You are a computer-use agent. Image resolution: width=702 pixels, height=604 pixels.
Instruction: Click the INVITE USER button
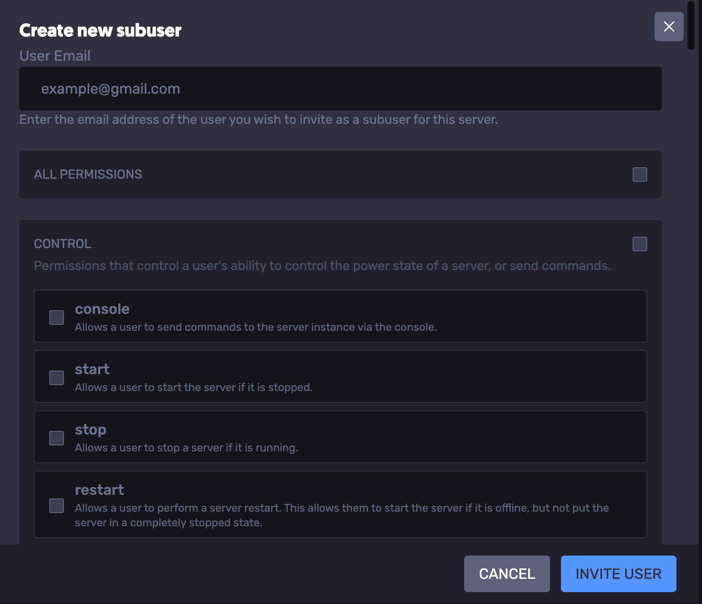point(618,574)
